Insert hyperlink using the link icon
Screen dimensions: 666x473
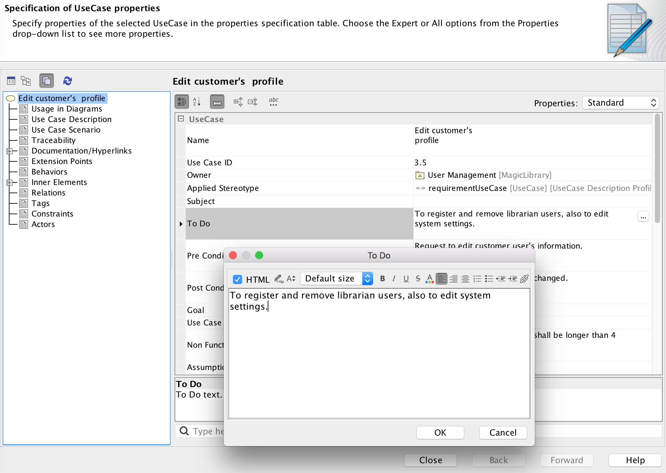coord(524,278)
